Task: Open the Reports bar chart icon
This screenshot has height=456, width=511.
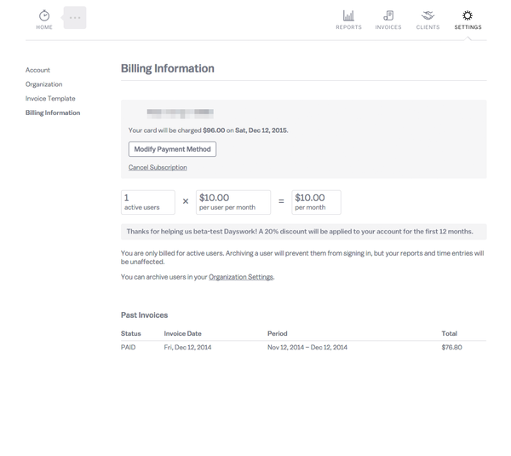Action: coord(348,16)
